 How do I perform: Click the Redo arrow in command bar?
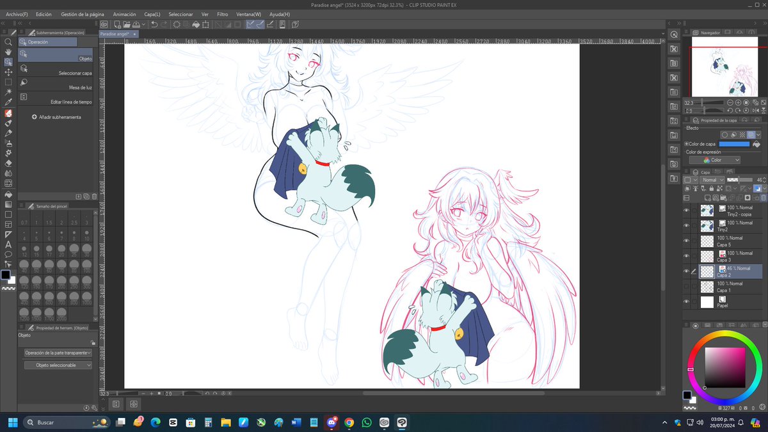coord(164,24)
